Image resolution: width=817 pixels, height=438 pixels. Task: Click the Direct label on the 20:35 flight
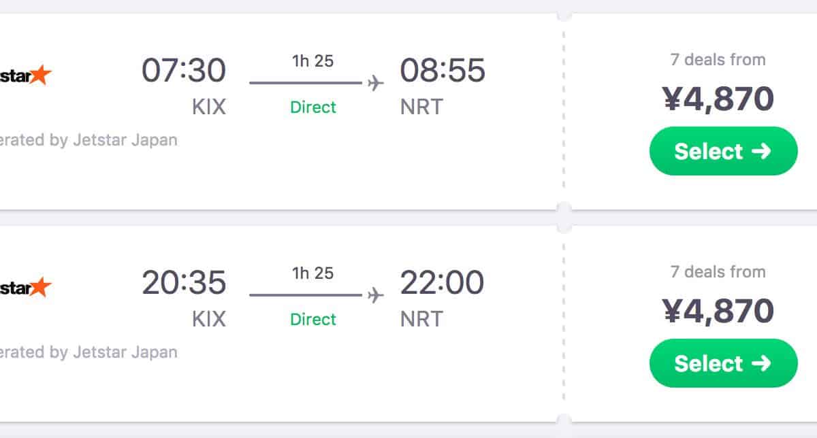point(313,320)
